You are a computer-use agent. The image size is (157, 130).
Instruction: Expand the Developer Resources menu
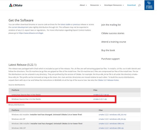114,5
